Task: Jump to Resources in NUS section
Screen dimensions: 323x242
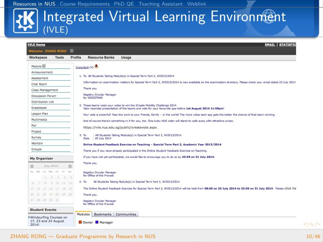Action: coord(34,4)
